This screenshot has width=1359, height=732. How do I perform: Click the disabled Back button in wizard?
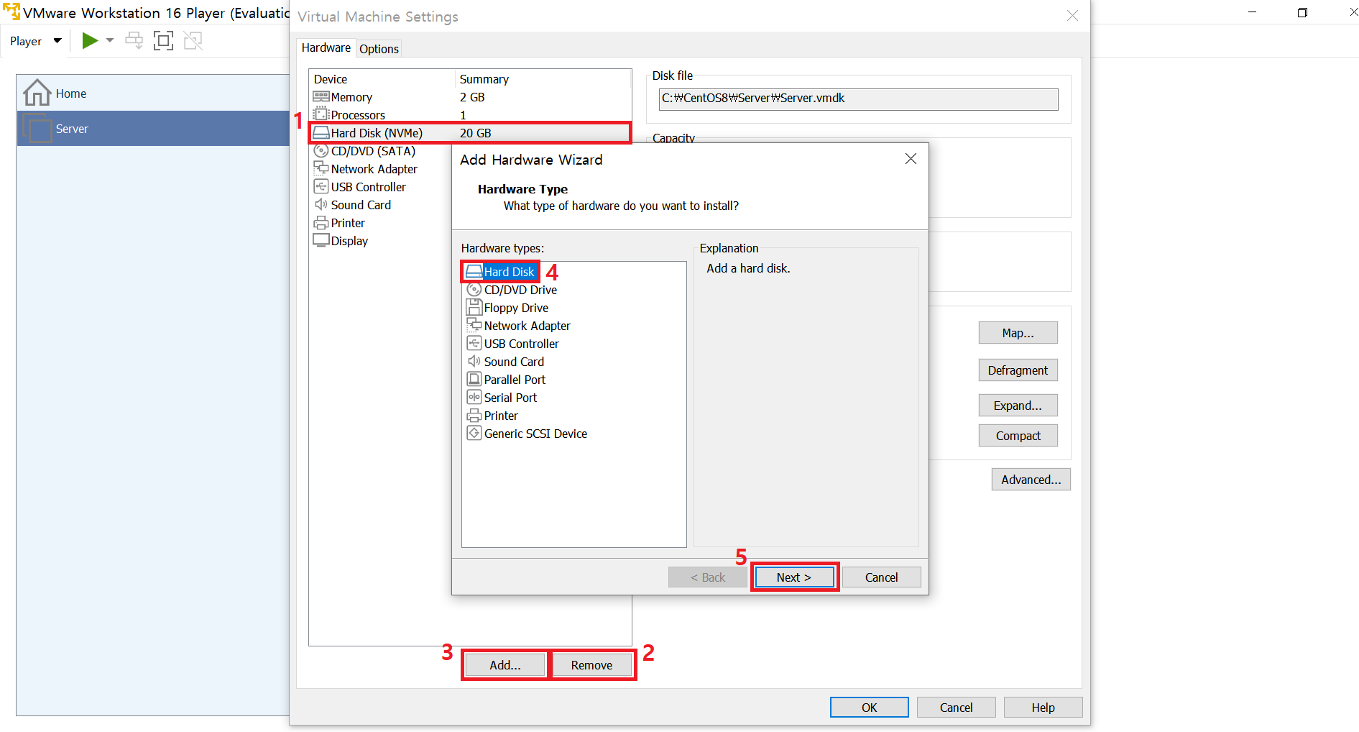point(707,577)
